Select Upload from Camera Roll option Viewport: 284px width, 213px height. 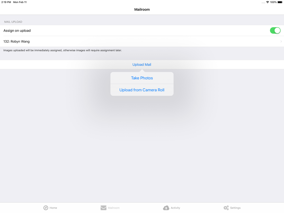tap(142, 90)
